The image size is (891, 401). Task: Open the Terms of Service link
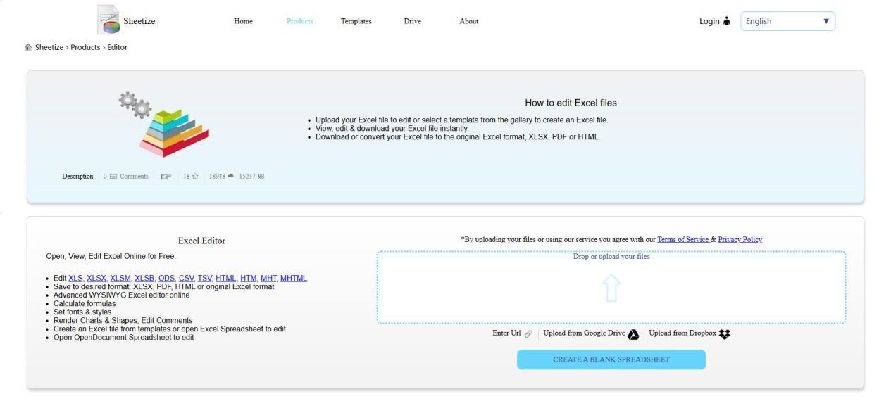click(x=683, y=240)
